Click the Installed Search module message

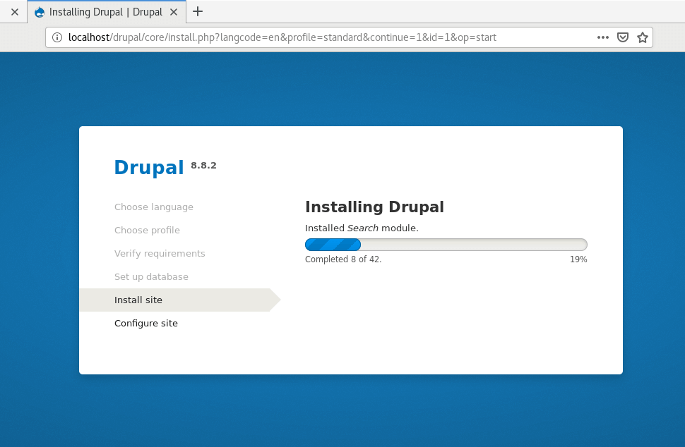(x=362, y=228)
